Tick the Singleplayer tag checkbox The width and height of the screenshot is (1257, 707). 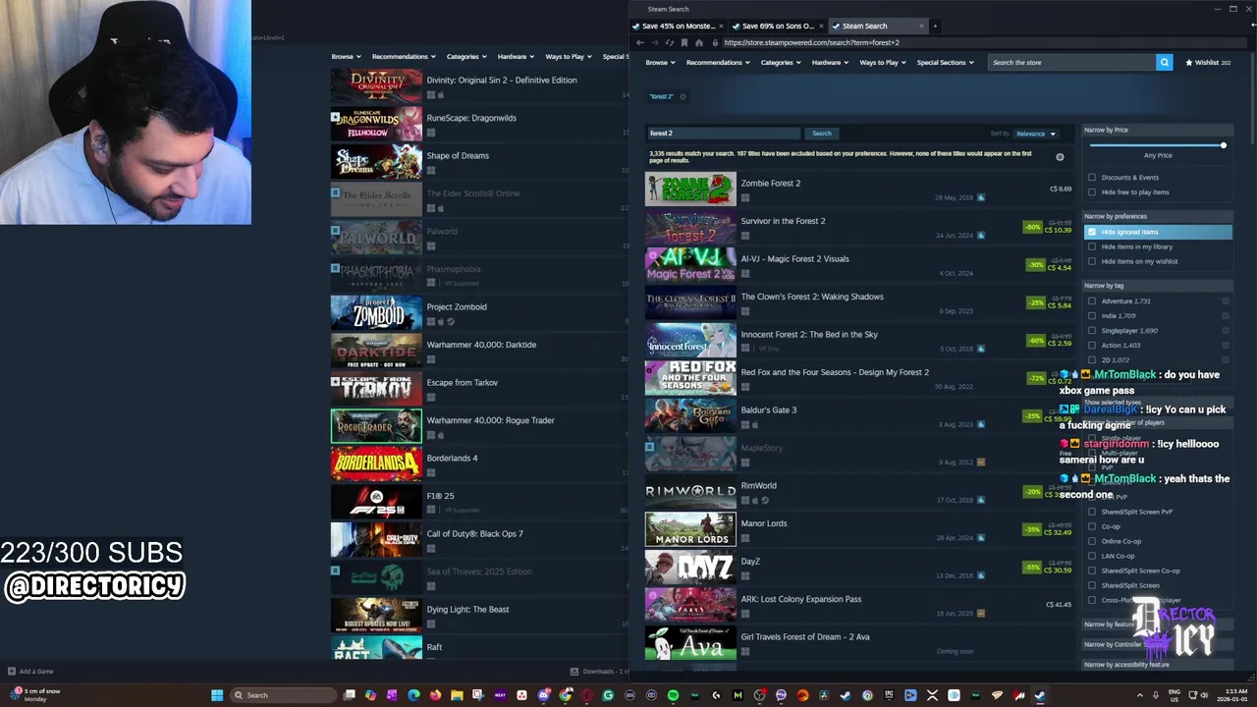point(1092,331)
